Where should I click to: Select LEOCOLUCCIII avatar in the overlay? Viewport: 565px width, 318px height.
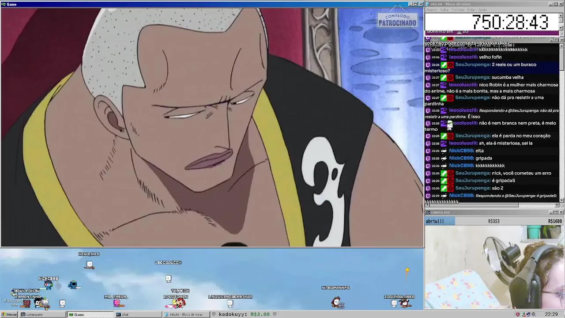pos(168,278)
